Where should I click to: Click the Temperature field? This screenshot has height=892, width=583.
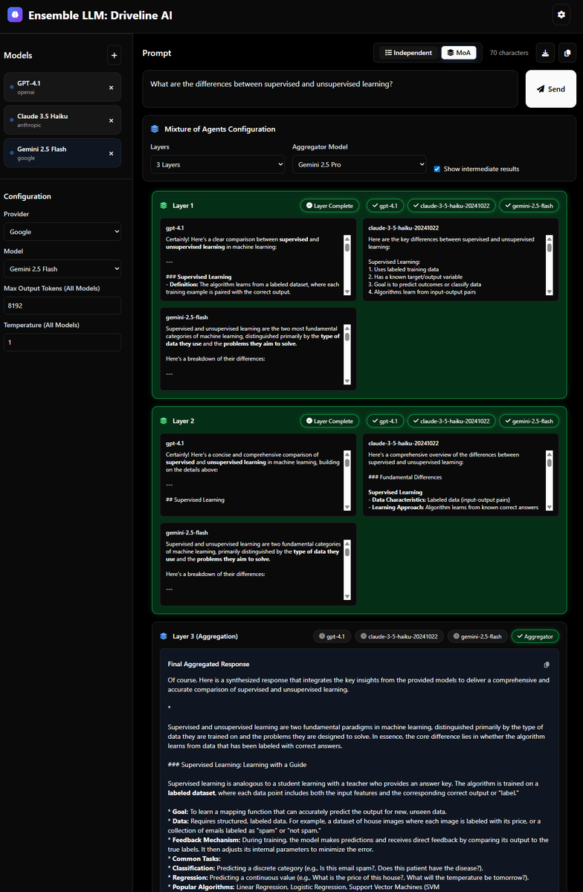[x=62, y=342]
